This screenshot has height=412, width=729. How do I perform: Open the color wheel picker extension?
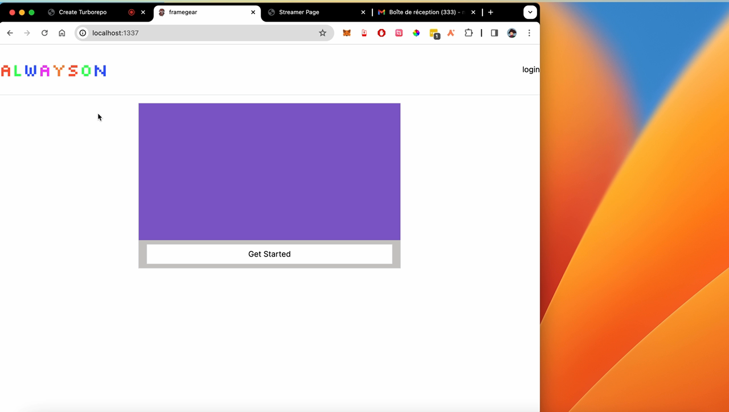[x=416, y=33]
